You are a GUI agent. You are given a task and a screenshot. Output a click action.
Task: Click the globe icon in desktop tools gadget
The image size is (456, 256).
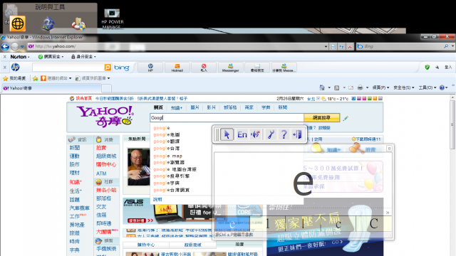pyautogui.click(x=17, y=23)
